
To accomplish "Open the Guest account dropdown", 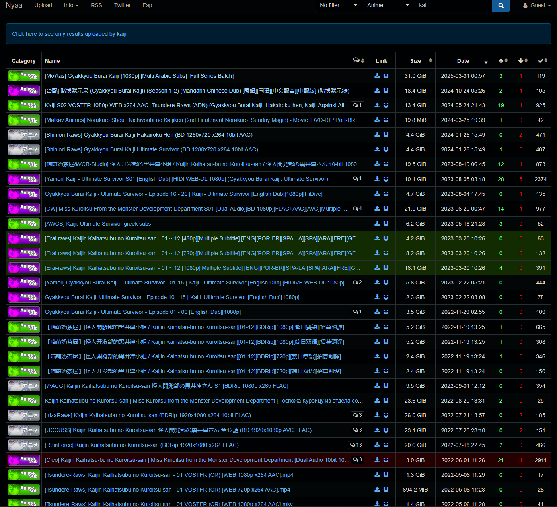I will (x=537, y=6).
